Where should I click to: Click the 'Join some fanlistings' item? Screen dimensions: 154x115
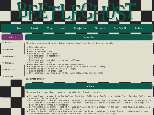(x=40, y=62)
